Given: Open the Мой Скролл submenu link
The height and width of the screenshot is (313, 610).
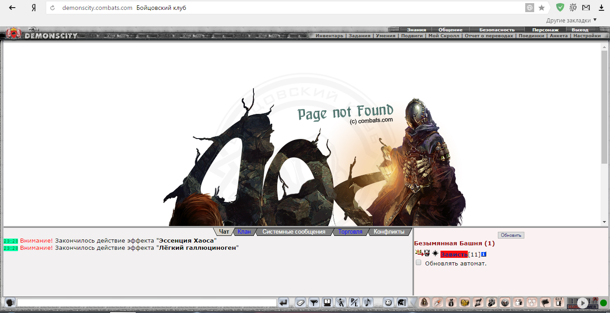Looking at the screenshot, I should 444,36.
